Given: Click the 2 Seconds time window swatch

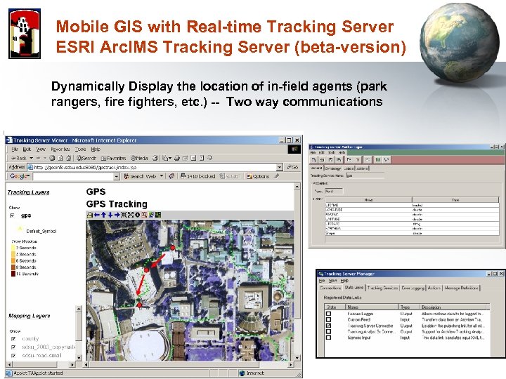Looking at the screenshot, I should (13, 248).
